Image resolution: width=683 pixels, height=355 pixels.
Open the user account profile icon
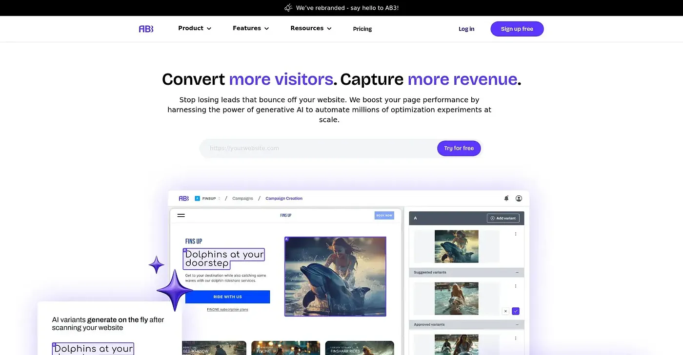(x=519, y=198)
